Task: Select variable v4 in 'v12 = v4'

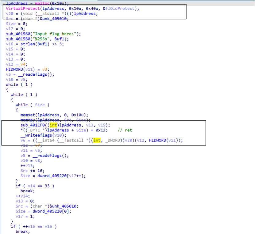Action: click(23, 64)
